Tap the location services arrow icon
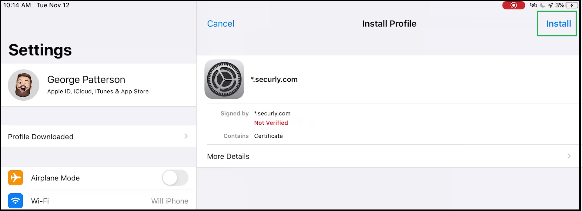582x211 pixels. (x=550, y=5)
